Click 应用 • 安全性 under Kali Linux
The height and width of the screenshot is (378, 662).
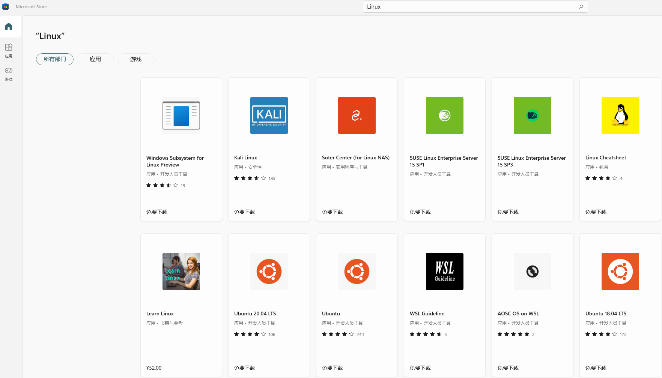coord(248,167)
